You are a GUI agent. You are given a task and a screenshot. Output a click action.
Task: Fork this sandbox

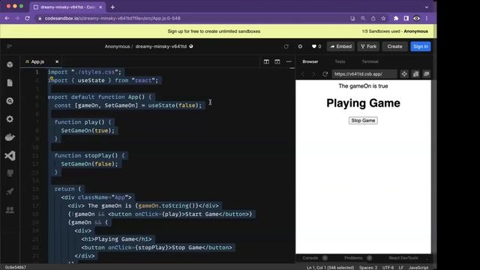(368, 46)
